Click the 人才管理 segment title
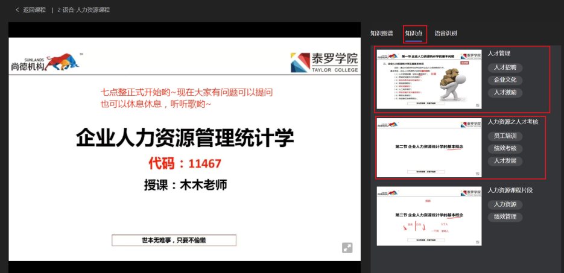The image size is (564, 273). pos(499,54)
